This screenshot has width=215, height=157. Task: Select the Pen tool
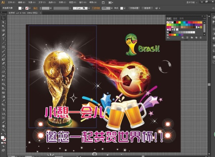click(x=3, y=34)
